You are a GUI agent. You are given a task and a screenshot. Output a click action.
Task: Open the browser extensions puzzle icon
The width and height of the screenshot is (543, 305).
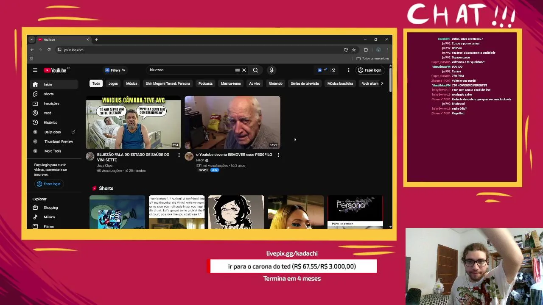pyautogui.click(x=366, y=50)
